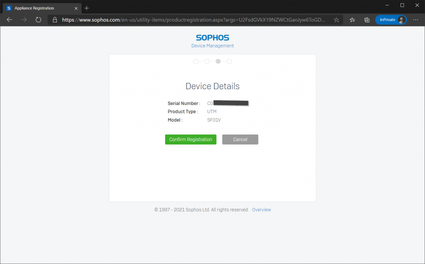The image size is (425, 264).
Task: Open the Favorites list icon
Action: (x=352, y=20)
